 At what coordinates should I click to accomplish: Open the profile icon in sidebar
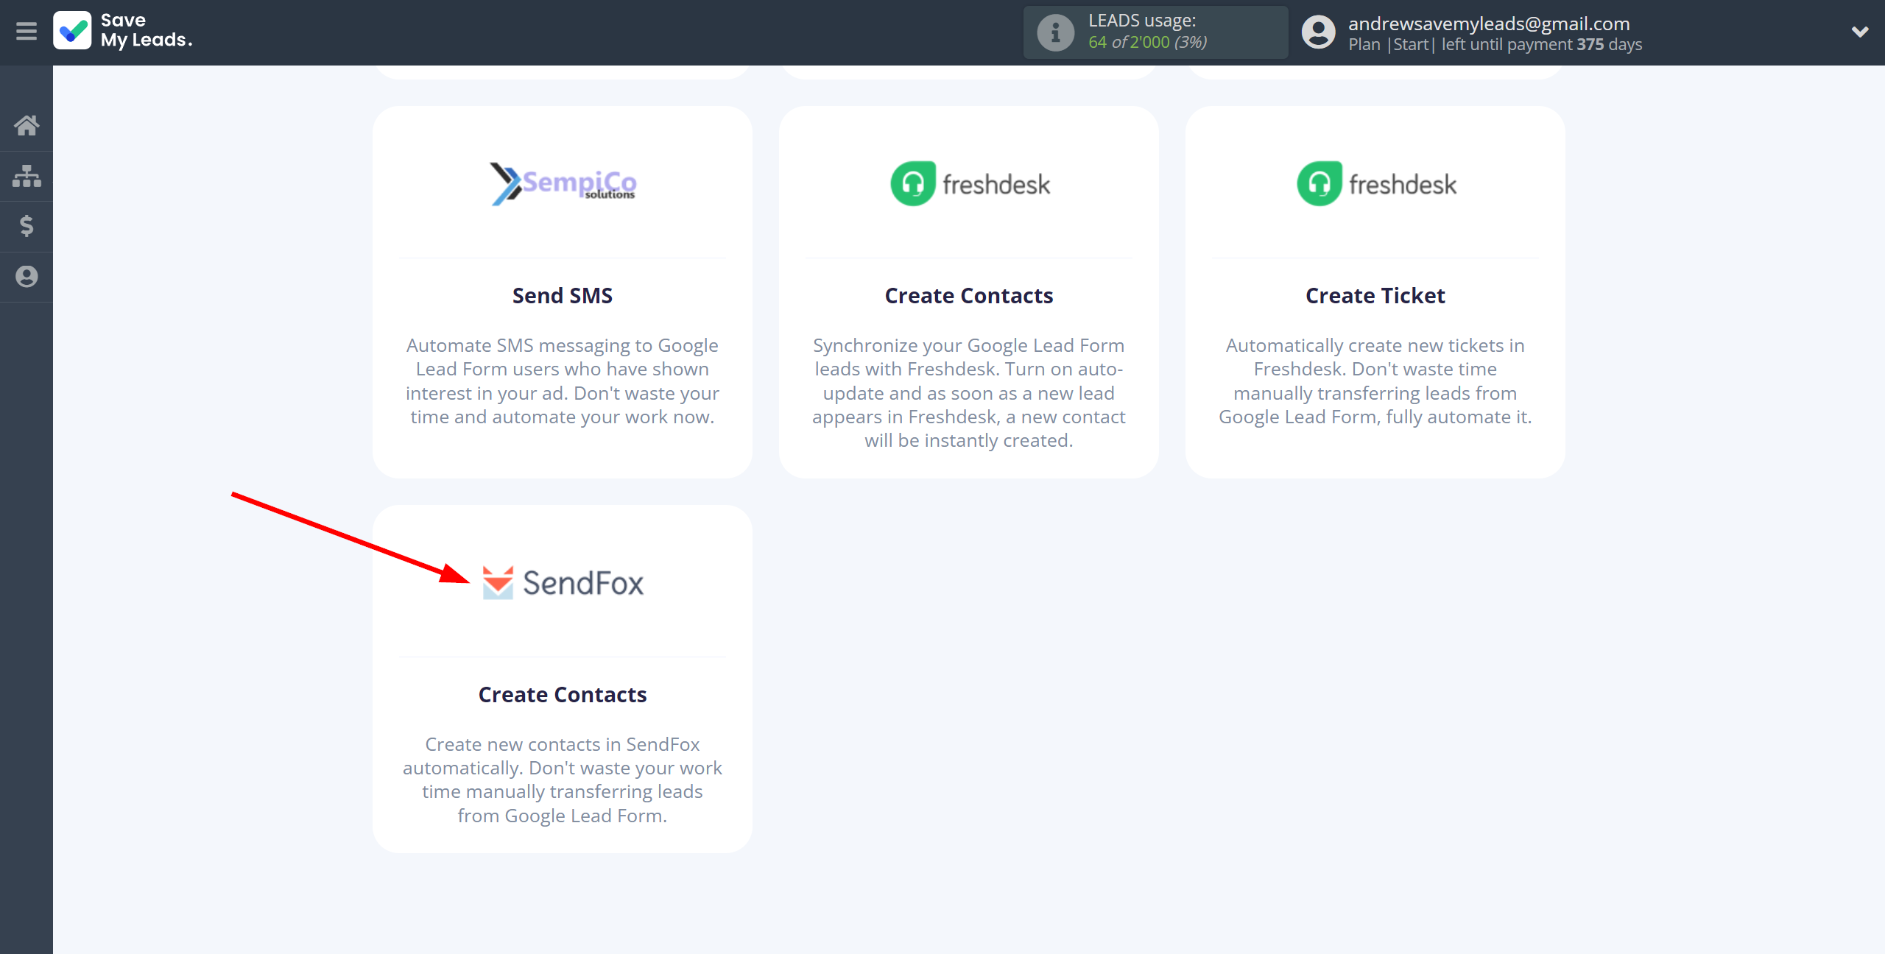[x=27, y=277]
